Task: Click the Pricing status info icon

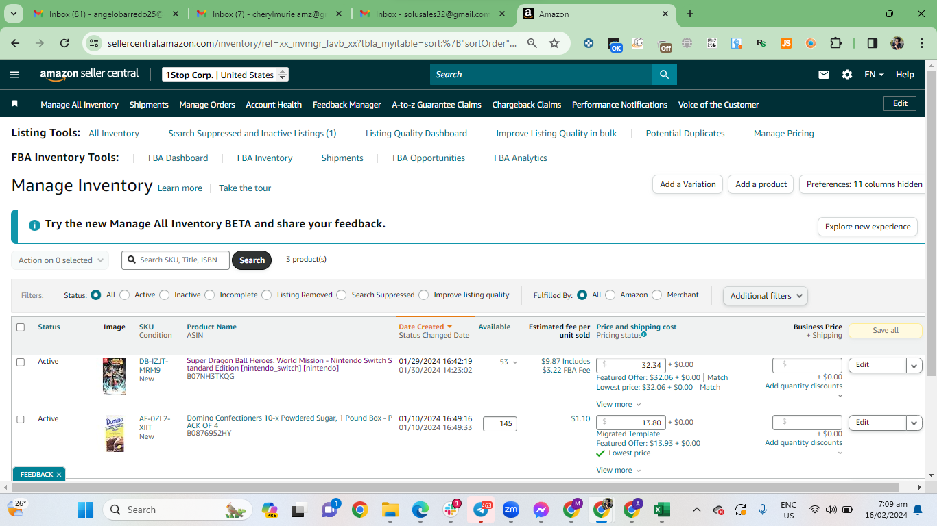Action: pyautogui.click(x=644, y=335)
